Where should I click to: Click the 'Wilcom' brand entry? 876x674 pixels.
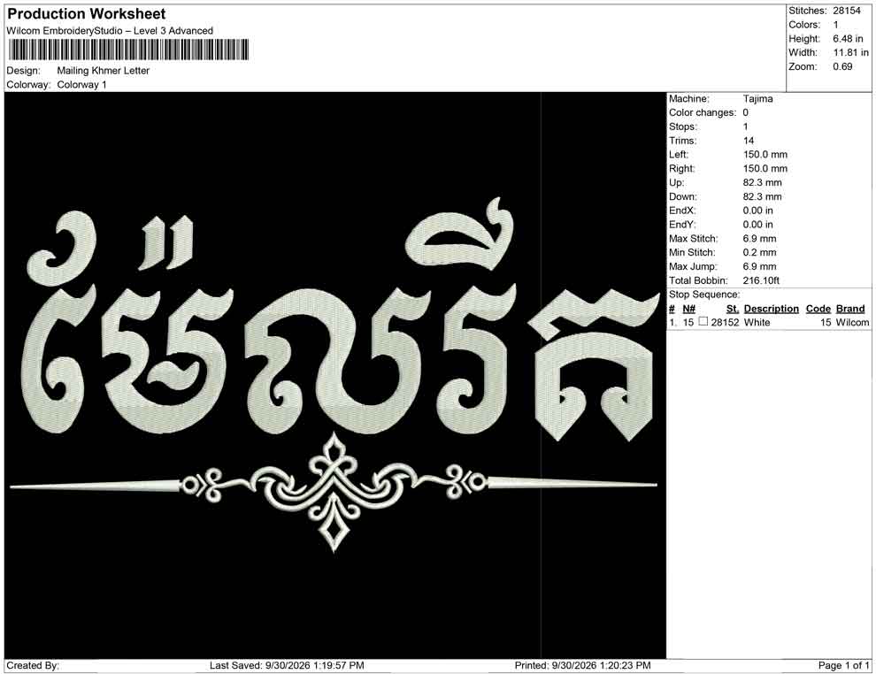click(x=852, y=322)
